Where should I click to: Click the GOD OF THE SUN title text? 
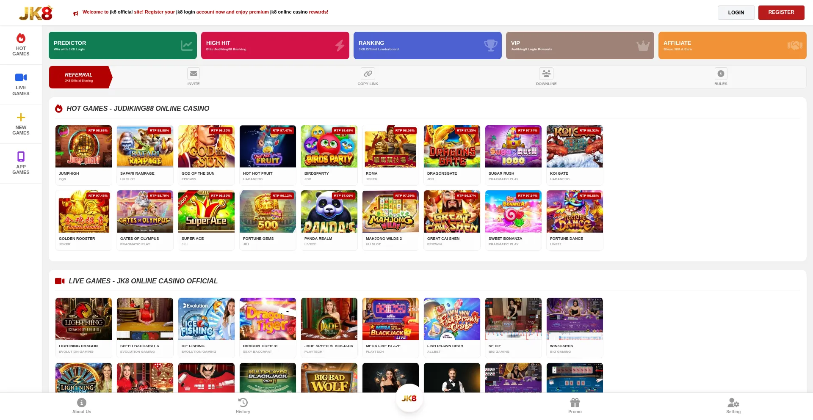(x=198, y=173)
